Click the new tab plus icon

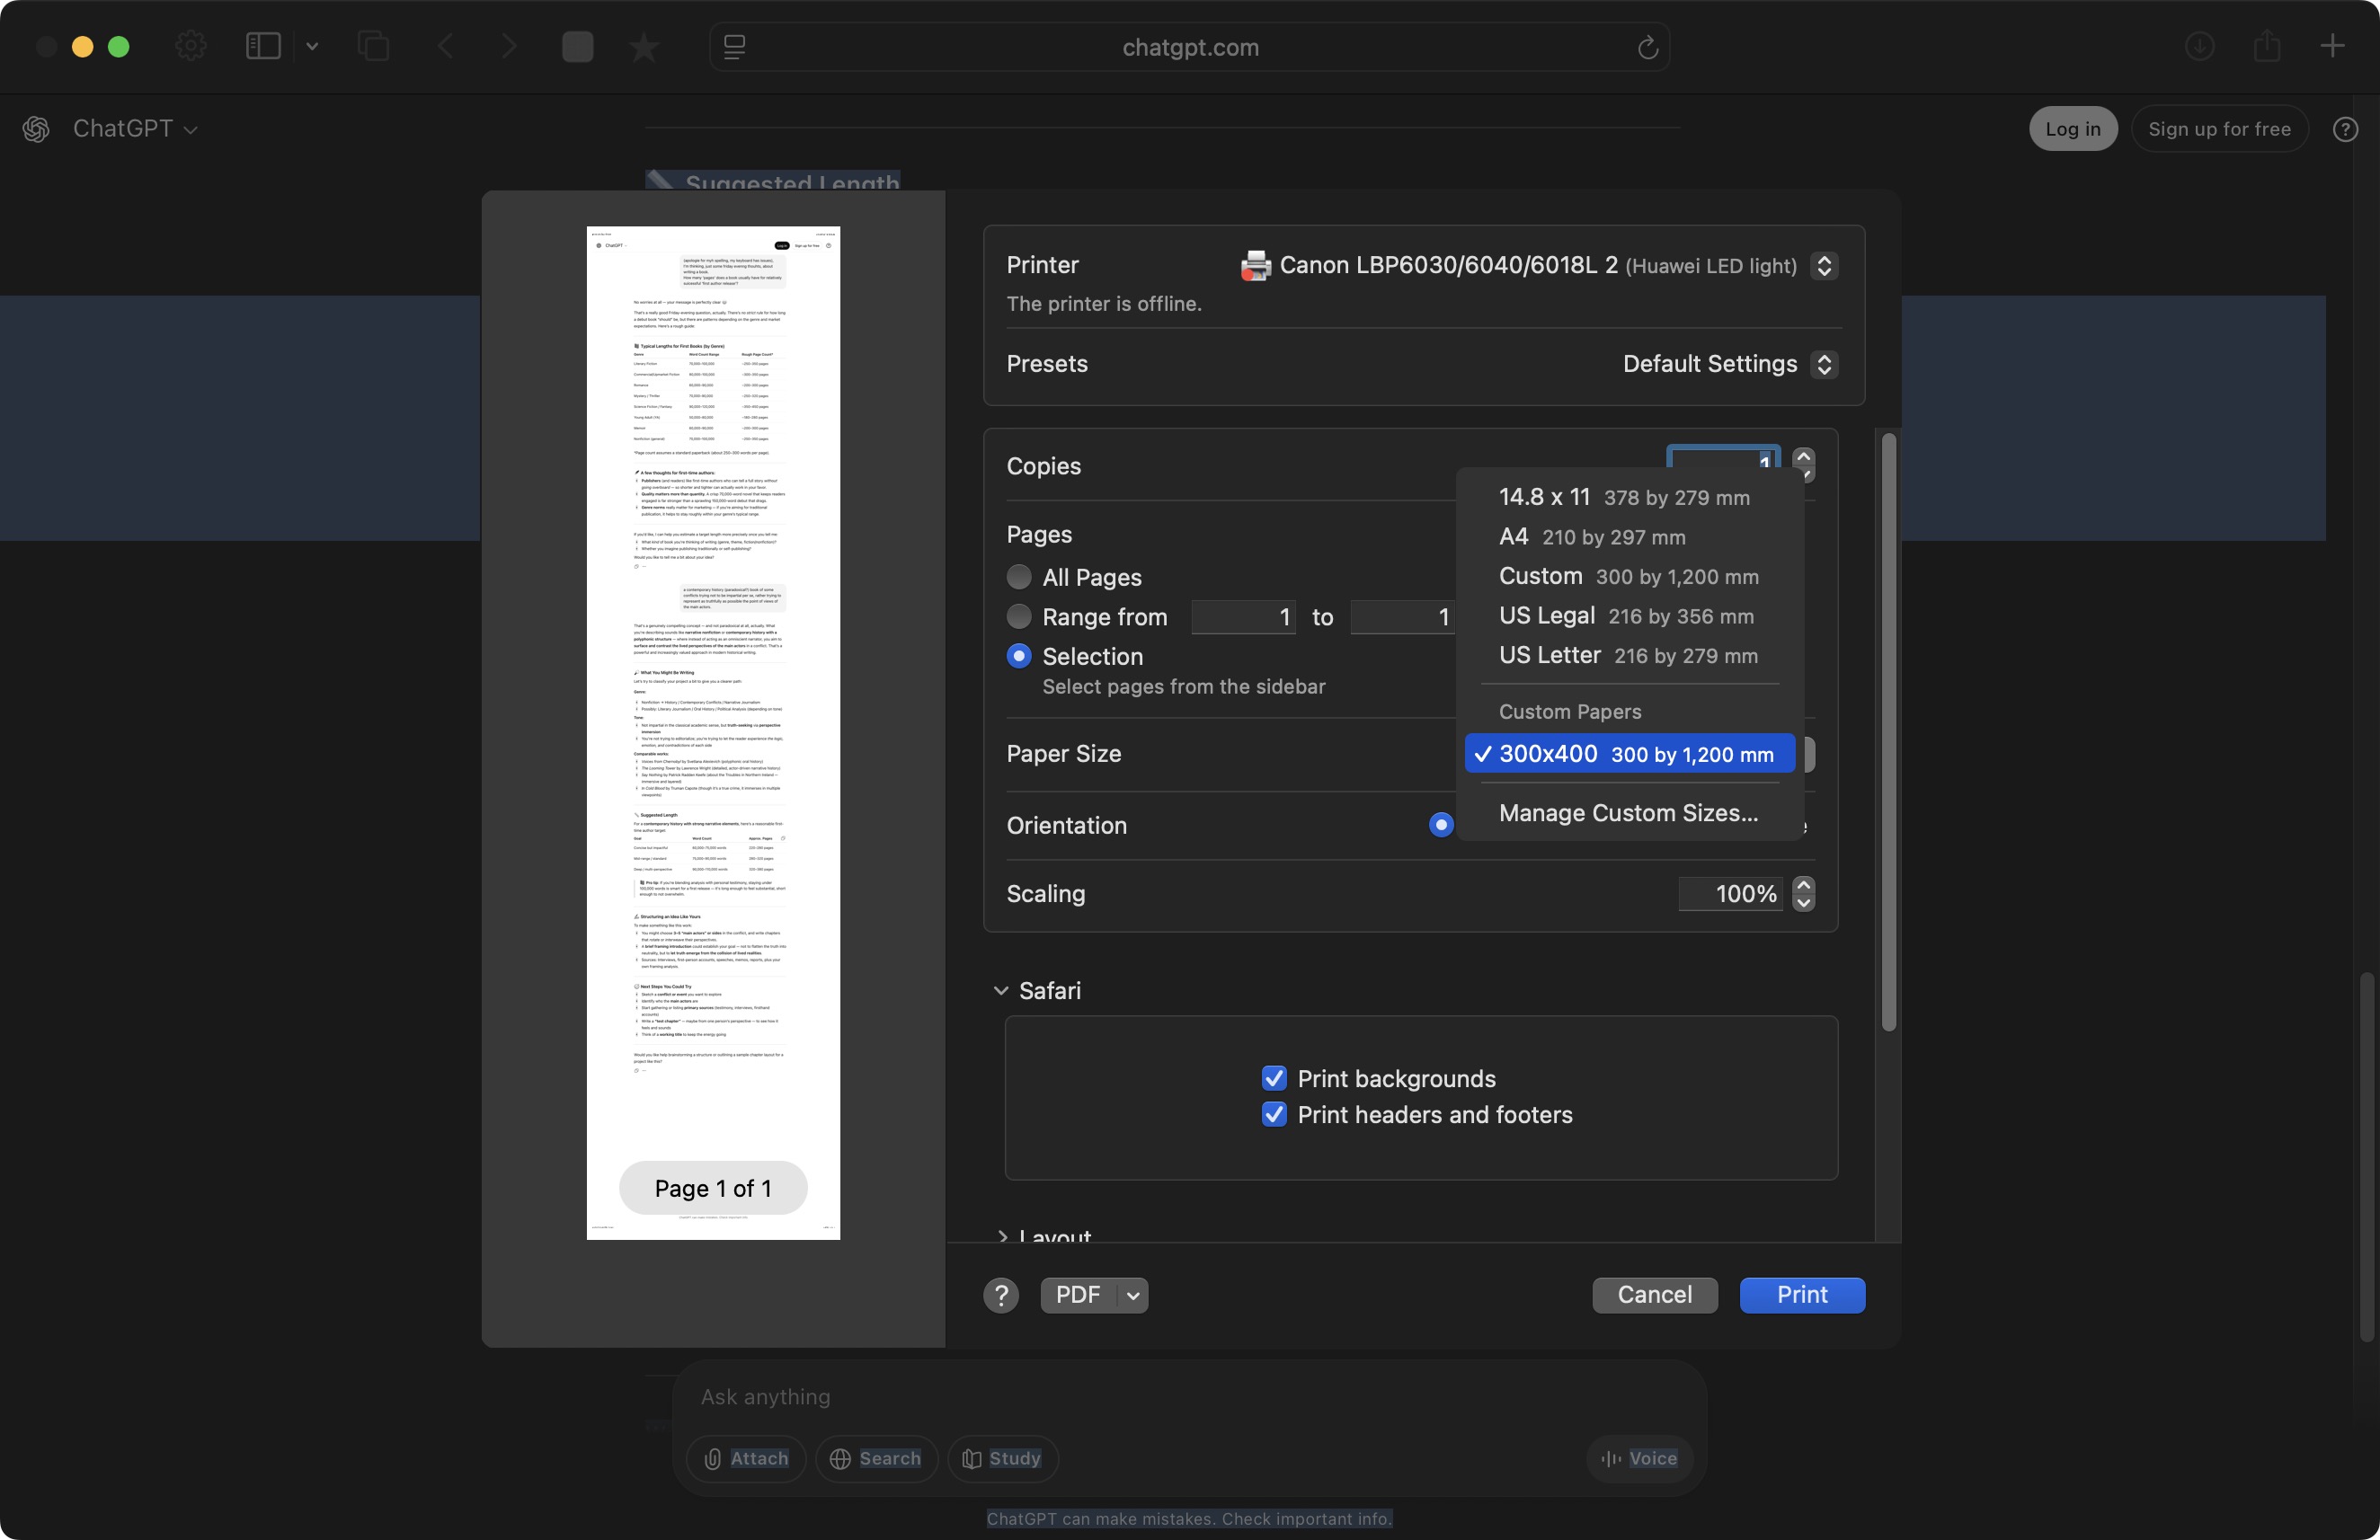tap(2331, 46)
